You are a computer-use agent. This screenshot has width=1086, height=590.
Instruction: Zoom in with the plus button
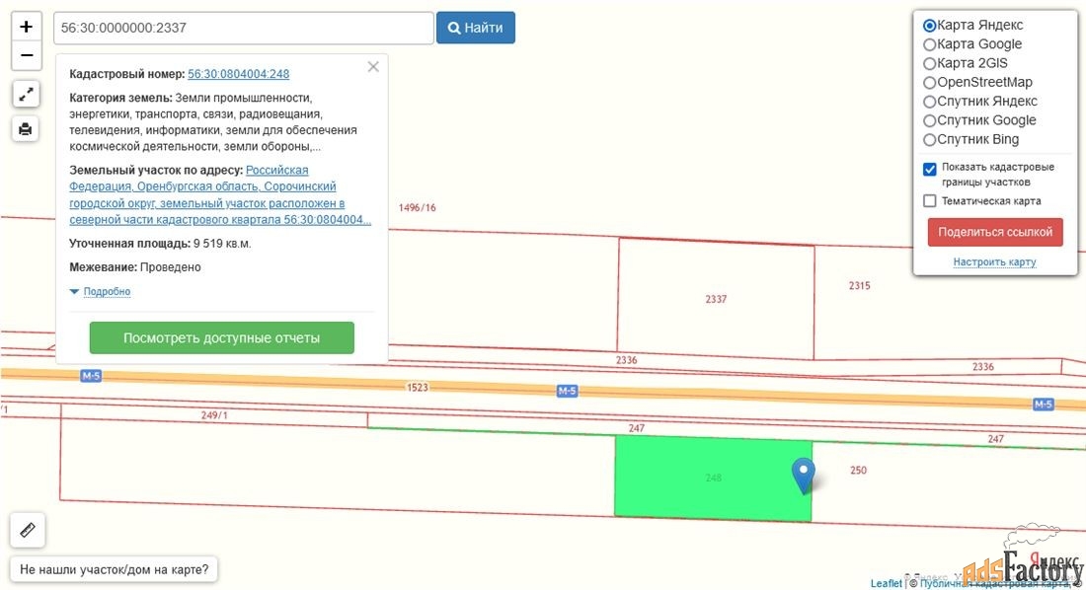pos(27,27)
